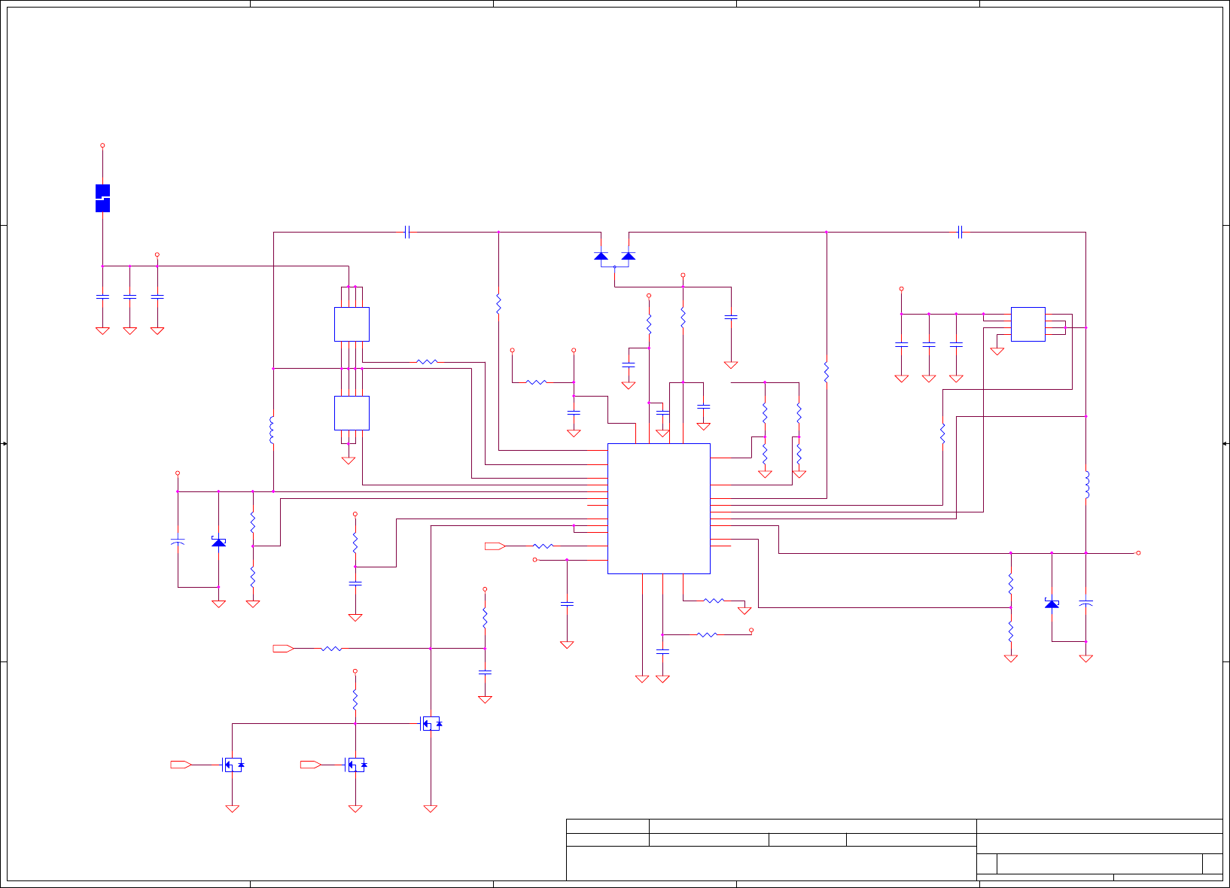1230x888 pixels.
Task: Select the leftmost MOSFET at the bottom
Action: (x=233, y=765)
